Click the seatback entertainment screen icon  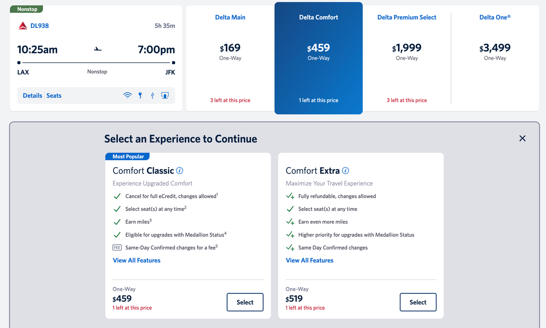[x=164, y=95]
